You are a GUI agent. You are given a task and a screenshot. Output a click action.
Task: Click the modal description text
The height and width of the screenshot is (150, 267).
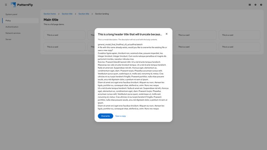point(127,40)
